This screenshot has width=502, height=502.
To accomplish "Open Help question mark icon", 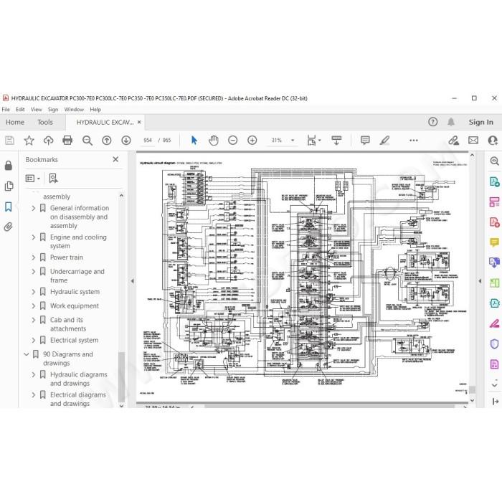I will 433,122.
